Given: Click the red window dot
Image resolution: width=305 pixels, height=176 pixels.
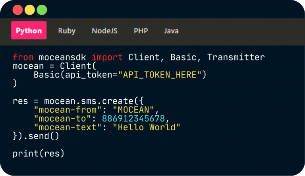Looking at the screenshot, I should tap(18, 10).
